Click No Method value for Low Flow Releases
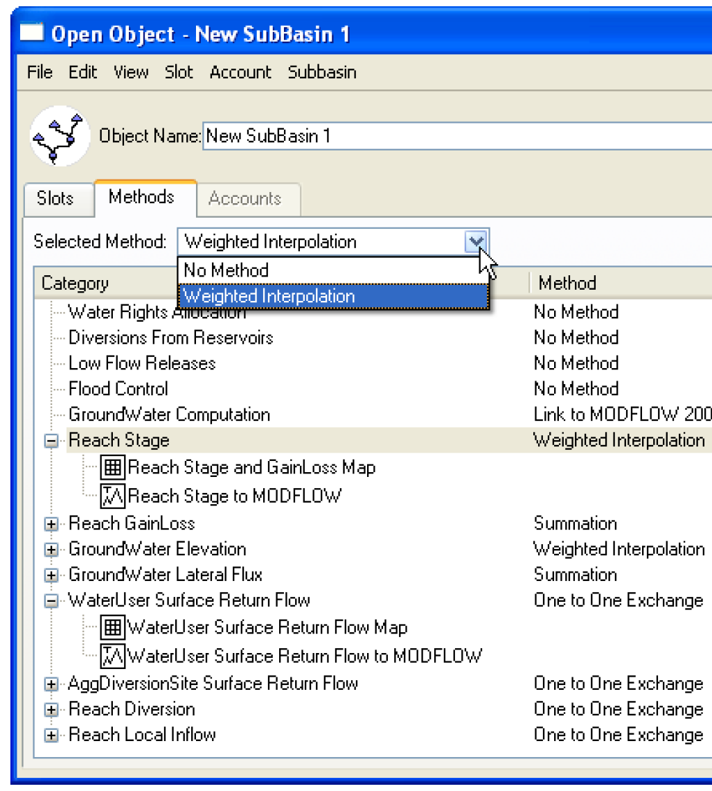Image resolution: width=712 pixels, height=791 pixels. click(576, 363)
